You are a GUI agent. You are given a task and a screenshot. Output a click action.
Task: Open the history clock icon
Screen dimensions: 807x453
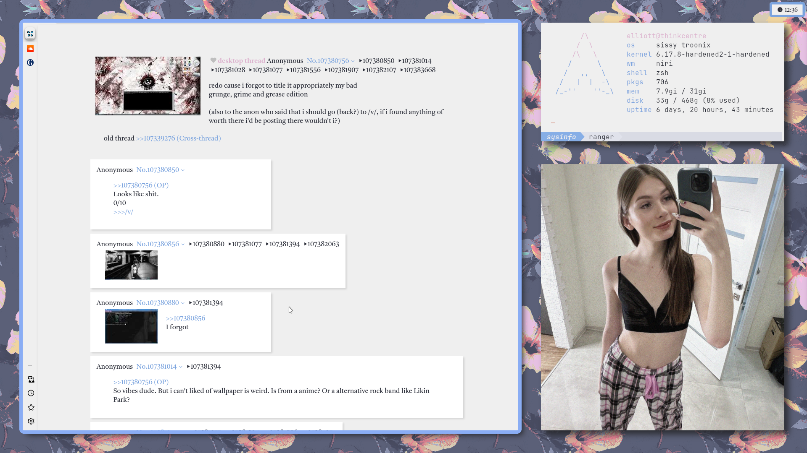(x=31, y=393)
